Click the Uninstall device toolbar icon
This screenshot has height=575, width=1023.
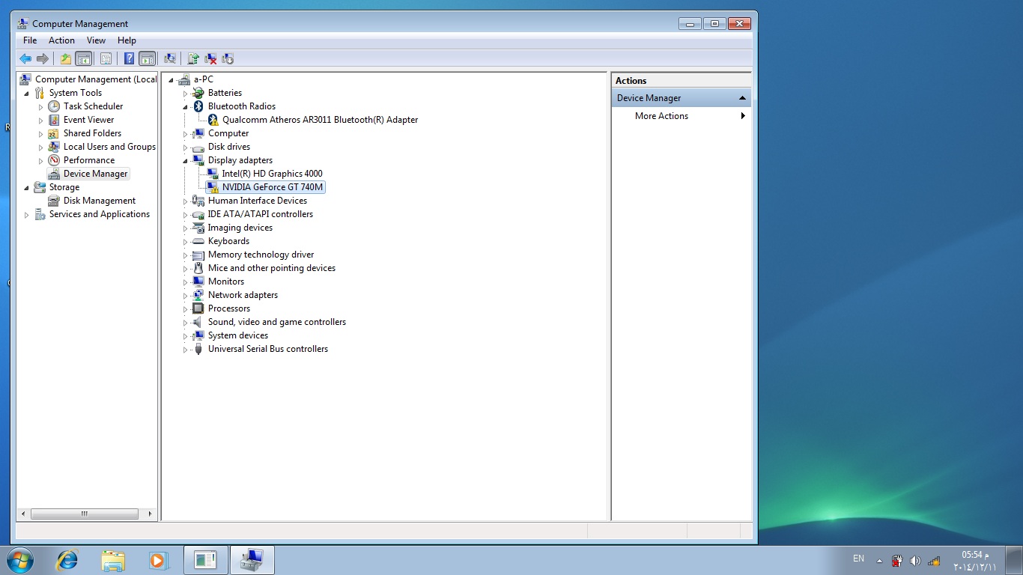(210, 58)
